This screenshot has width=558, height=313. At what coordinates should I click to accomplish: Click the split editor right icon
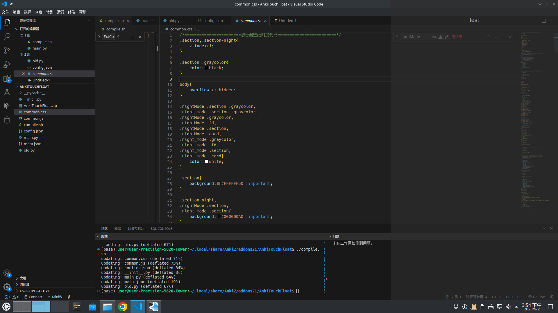pyautogui.click(x=544, y=21)
